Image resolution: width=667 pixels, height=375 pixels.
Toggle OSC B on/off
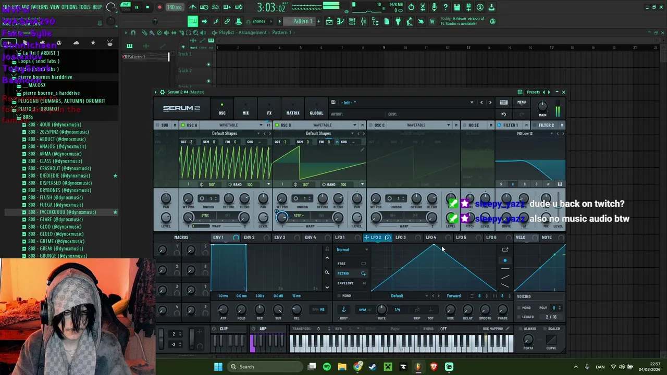tap(277, 125)
